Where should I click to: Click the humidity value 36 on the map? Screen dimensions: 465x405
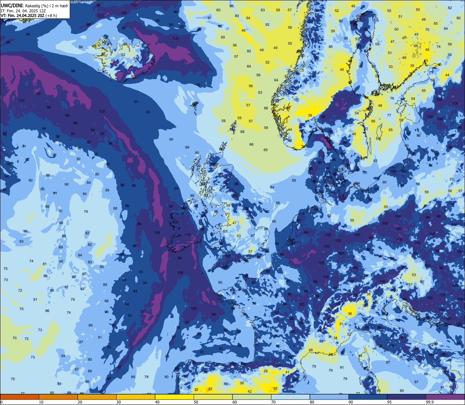pos(350,314)
